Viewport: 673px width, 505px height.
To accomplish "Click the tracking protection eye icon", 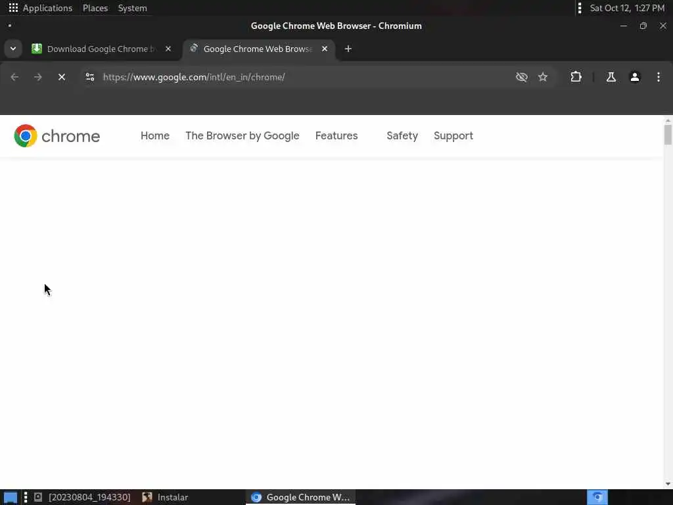I will [521, 77].
